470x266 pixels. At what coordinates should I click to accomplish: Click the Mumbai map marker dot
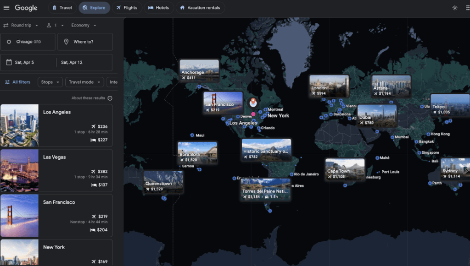click(x=392, y=137)
